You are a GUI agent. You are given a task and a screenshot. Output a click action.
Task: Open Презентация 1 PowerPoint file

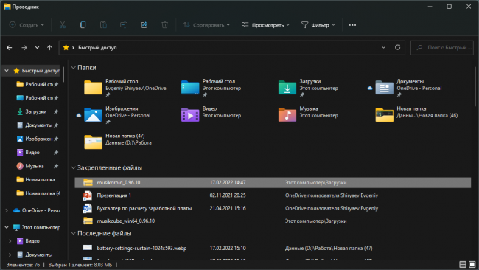point(113,195)
